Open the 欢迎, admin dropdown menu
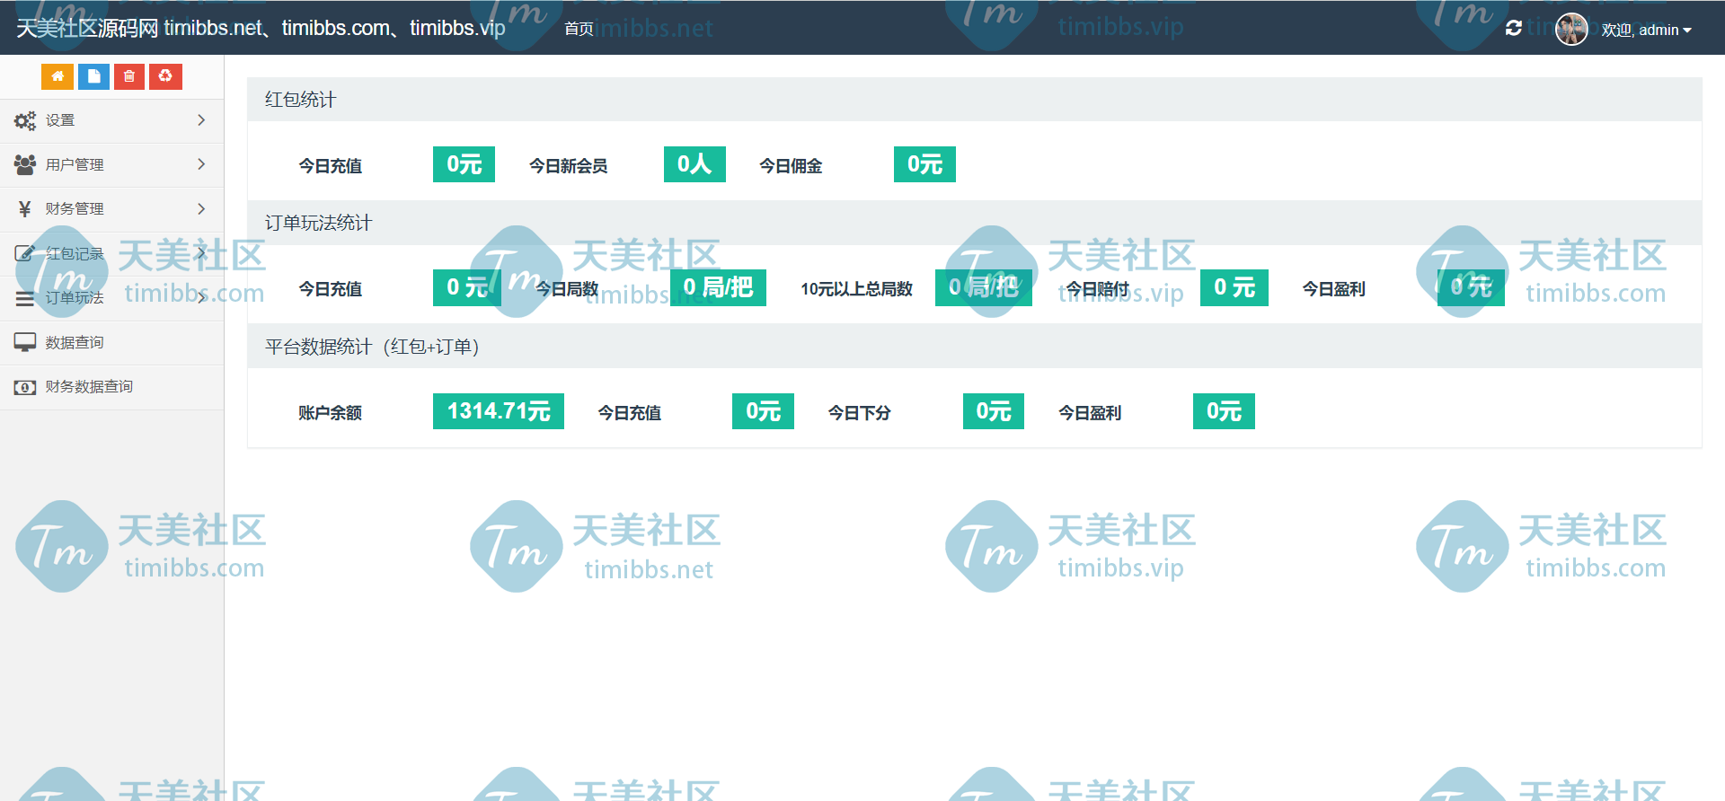 pyautogui.click(x=1647, y=30)
